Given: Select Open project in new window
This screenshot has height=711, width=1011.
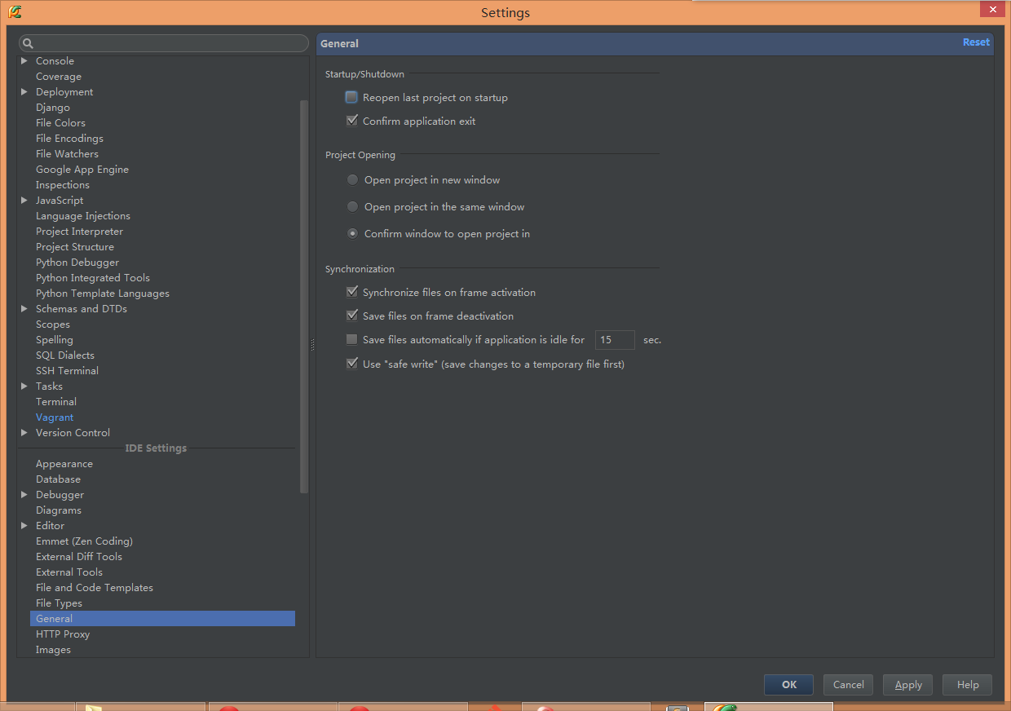Looking at the screenshot, I should point(352,180).
